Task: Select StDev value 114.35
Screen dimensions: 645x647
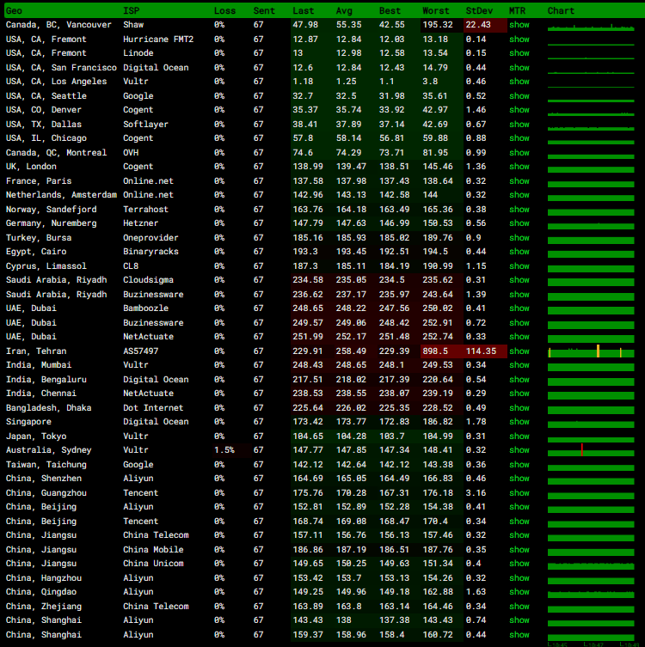Action: coord(481,351)
